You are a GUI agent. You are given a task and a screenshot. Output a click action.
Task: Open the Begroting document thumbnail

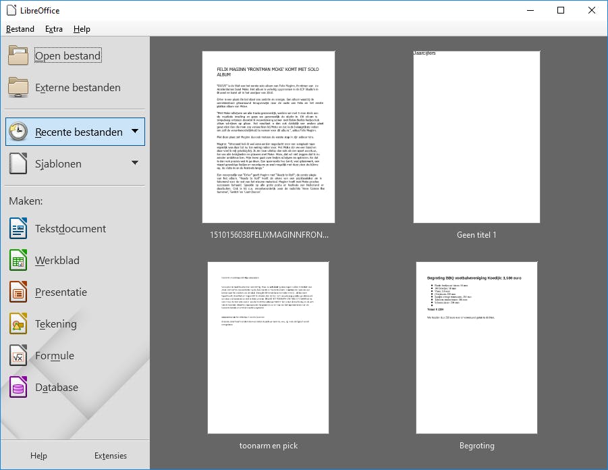tap(476, 348)
